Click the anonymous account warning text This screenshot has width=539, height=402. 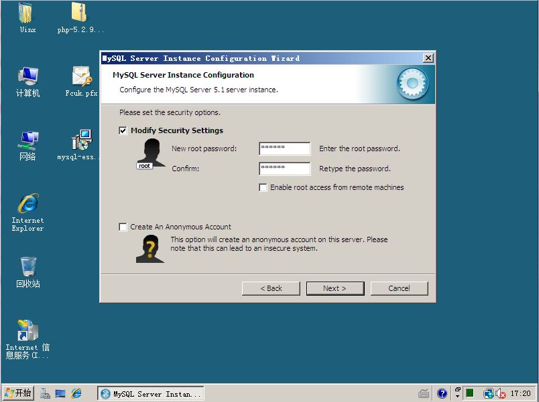(279, 244)
